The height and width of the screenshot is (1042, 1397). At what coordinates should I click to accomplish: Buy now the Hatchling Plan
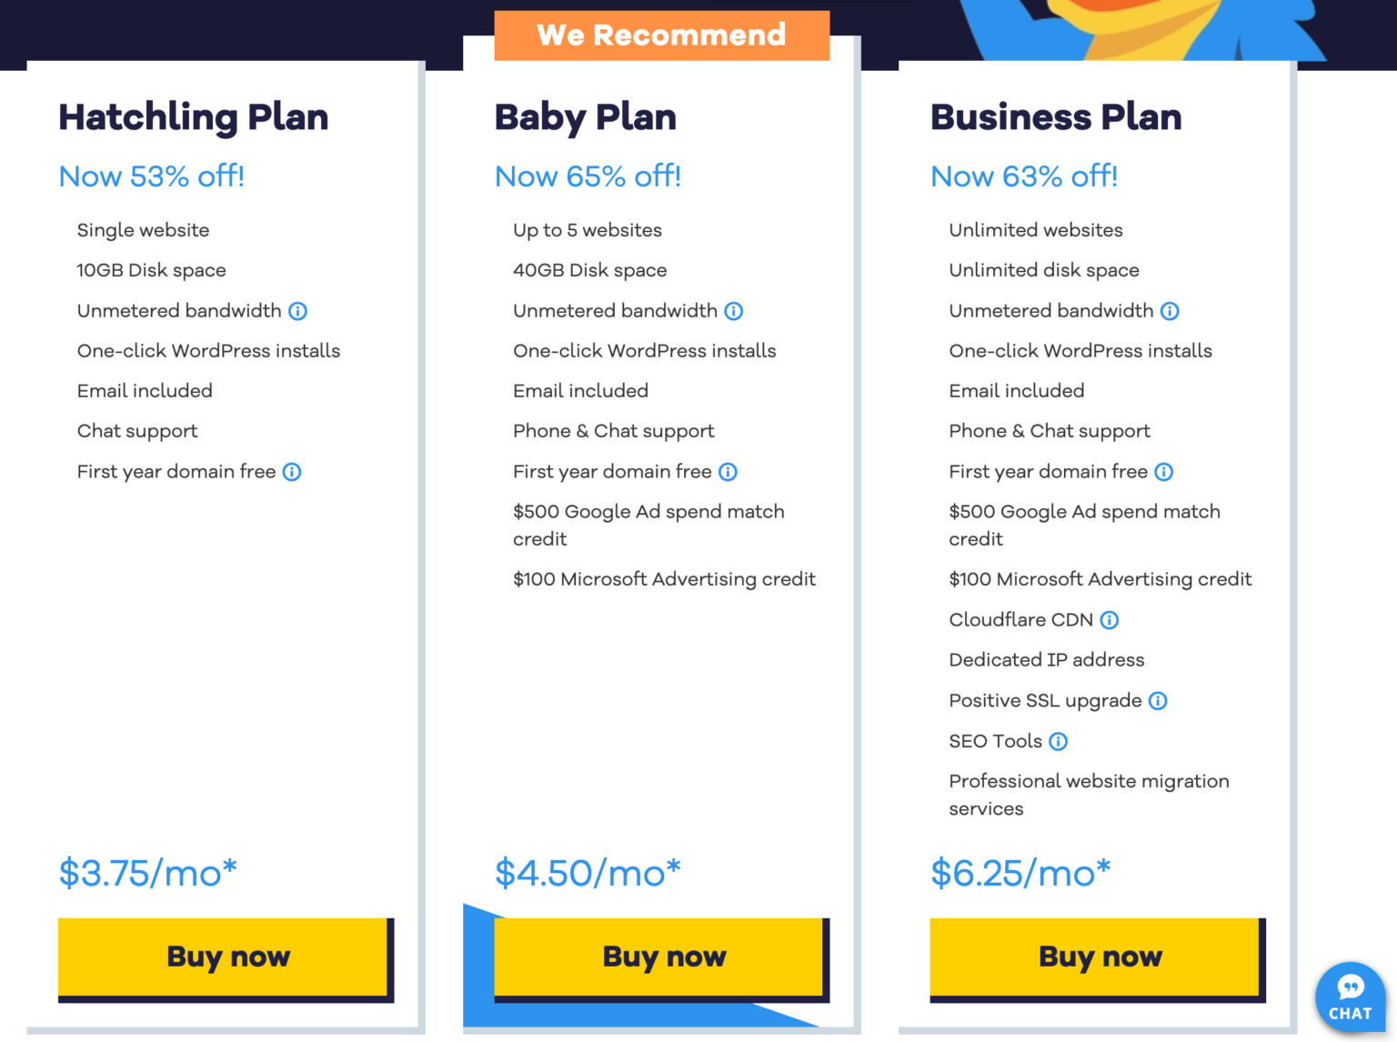[x=226, y=957]
